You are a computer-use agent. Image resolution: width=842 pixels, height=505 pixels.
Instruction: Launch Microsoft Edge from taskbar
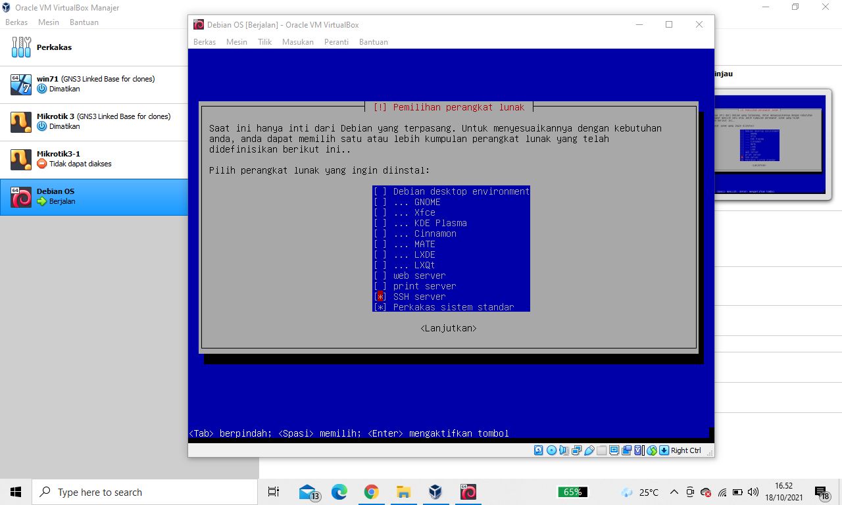339,492
